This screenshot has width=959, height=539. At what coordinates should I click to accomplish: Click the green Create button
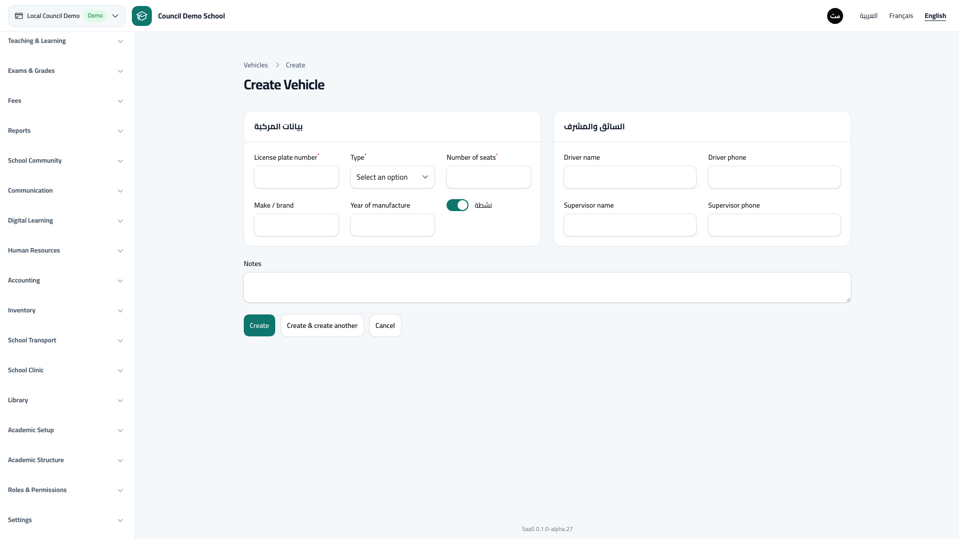click(259, 325)
